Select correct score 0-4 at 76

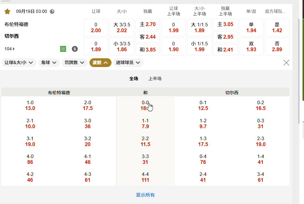coord(203,159)
